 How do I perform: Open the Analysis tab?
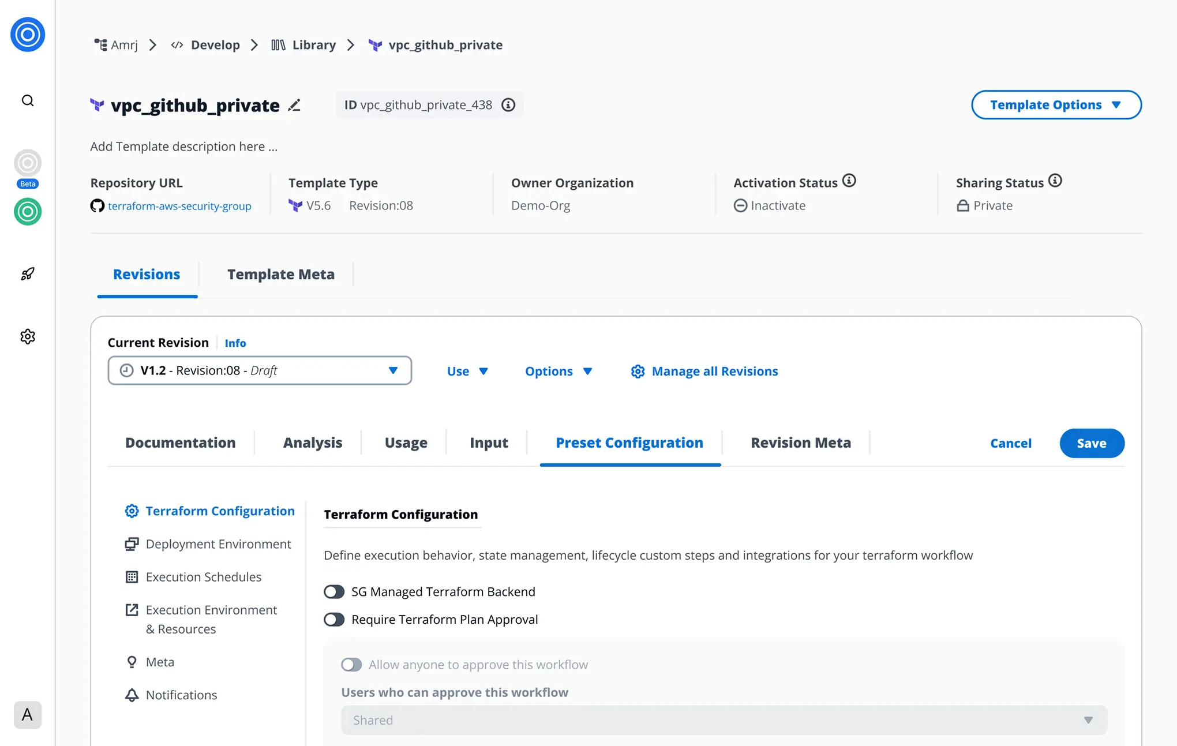point(312,443)
